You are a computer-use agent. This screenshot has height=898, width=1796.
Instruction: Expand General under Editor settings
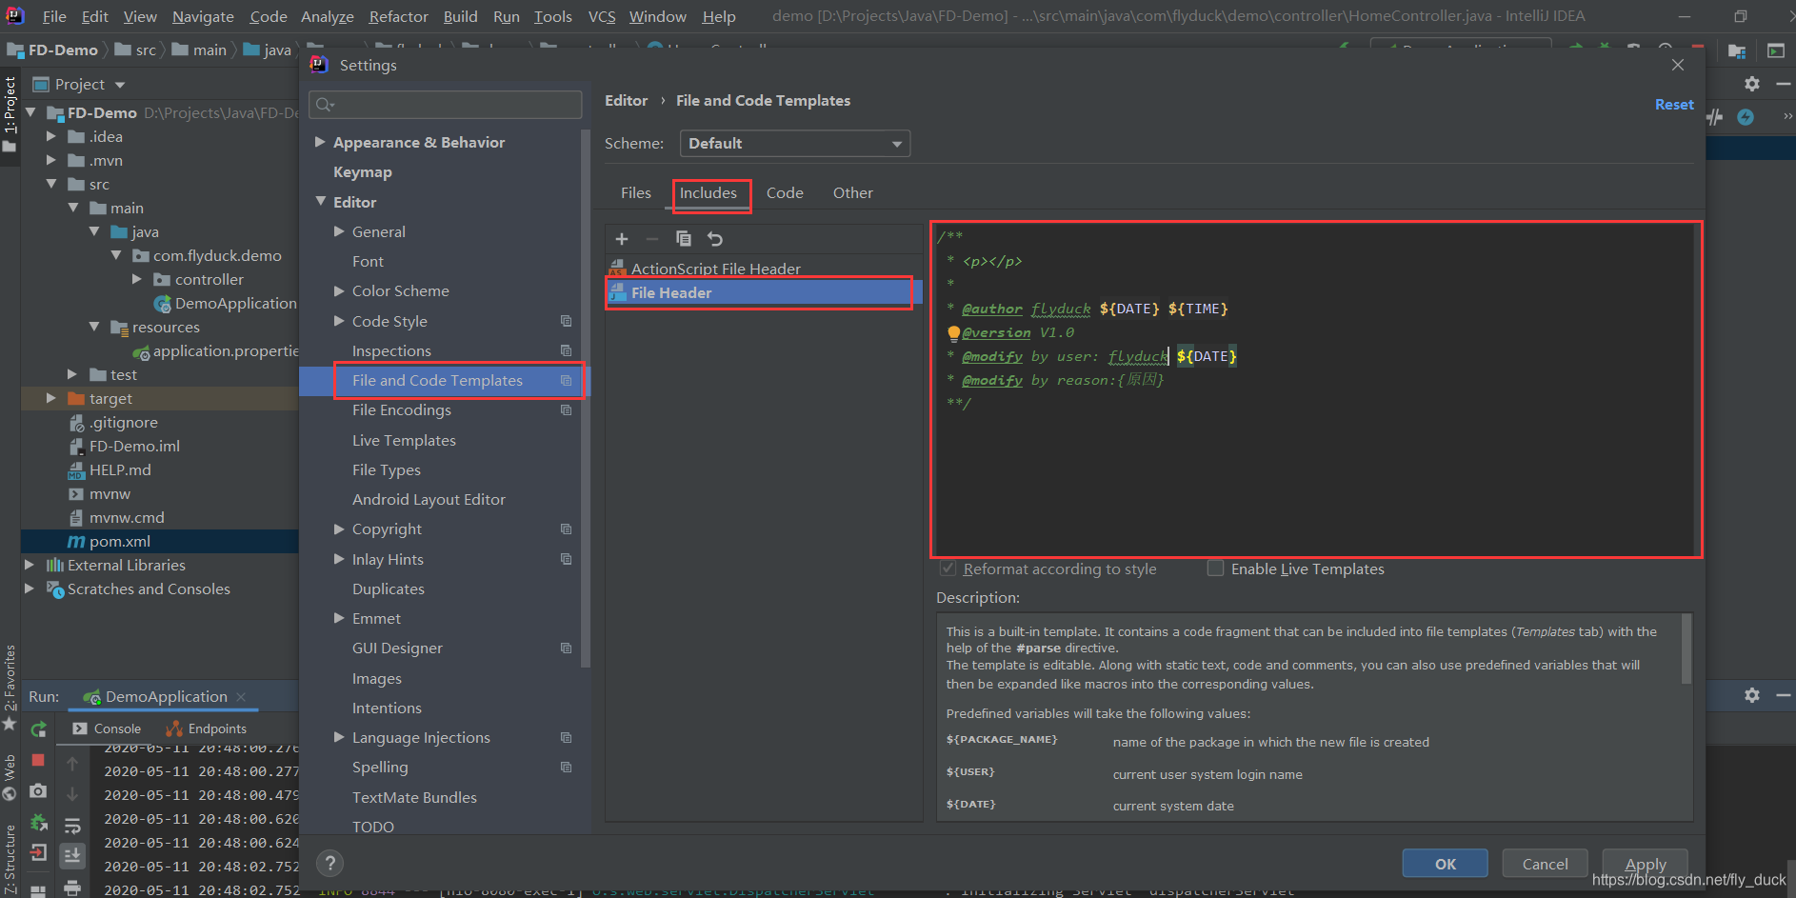pos(339,231)
